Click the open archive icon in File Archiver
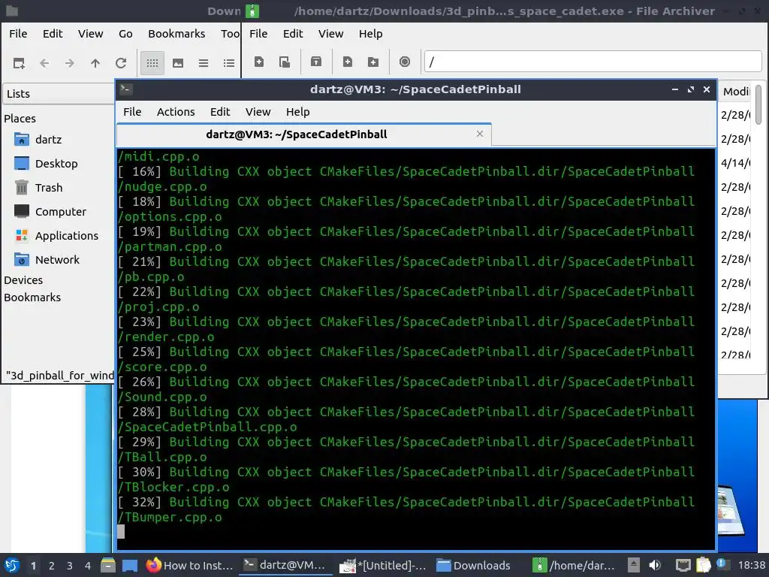 285,62
